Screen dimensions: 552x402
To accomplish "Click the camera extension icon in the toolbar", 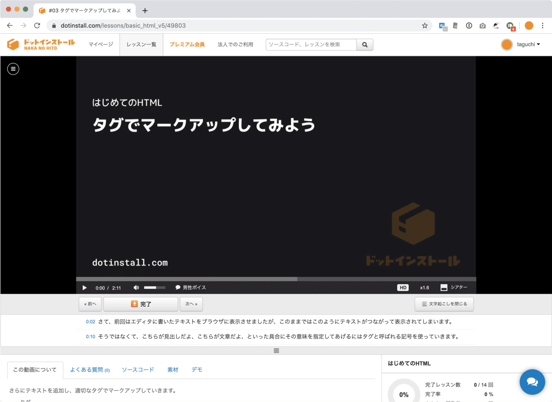I will (x=483, y=25).
